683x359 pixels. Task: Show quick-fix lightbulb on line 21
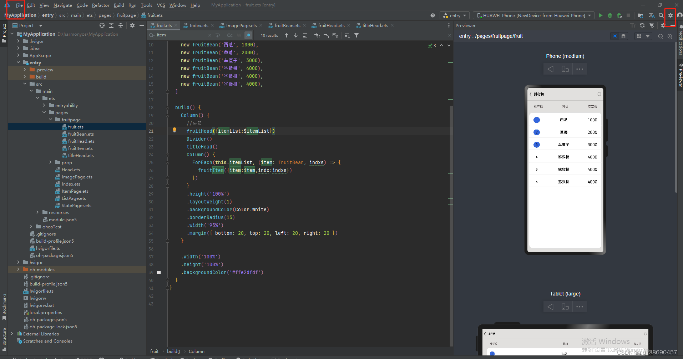[174, 130]
